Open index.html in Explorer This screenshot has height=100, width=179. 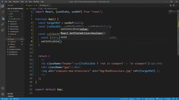pyautogui.click(x=15, y=24)
